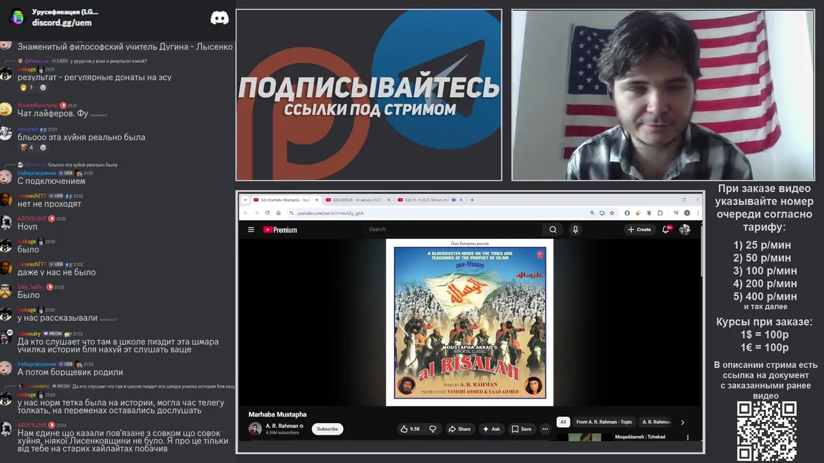Click the YouTube search magnifier button
Viewport: 824px width, 463px height.
553,230
